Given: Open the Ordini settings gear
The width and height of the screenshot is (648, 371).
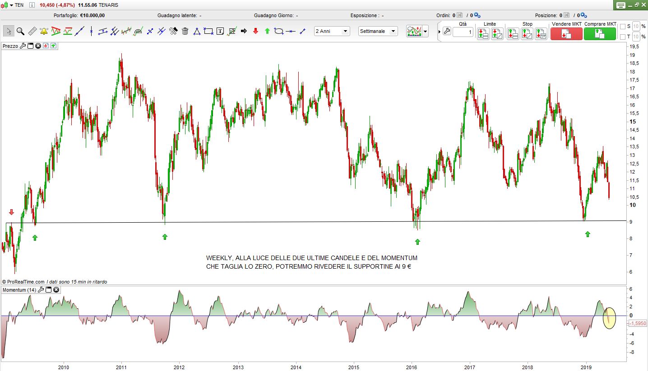Looking at the screenshot, I should [x=477, y=15].
